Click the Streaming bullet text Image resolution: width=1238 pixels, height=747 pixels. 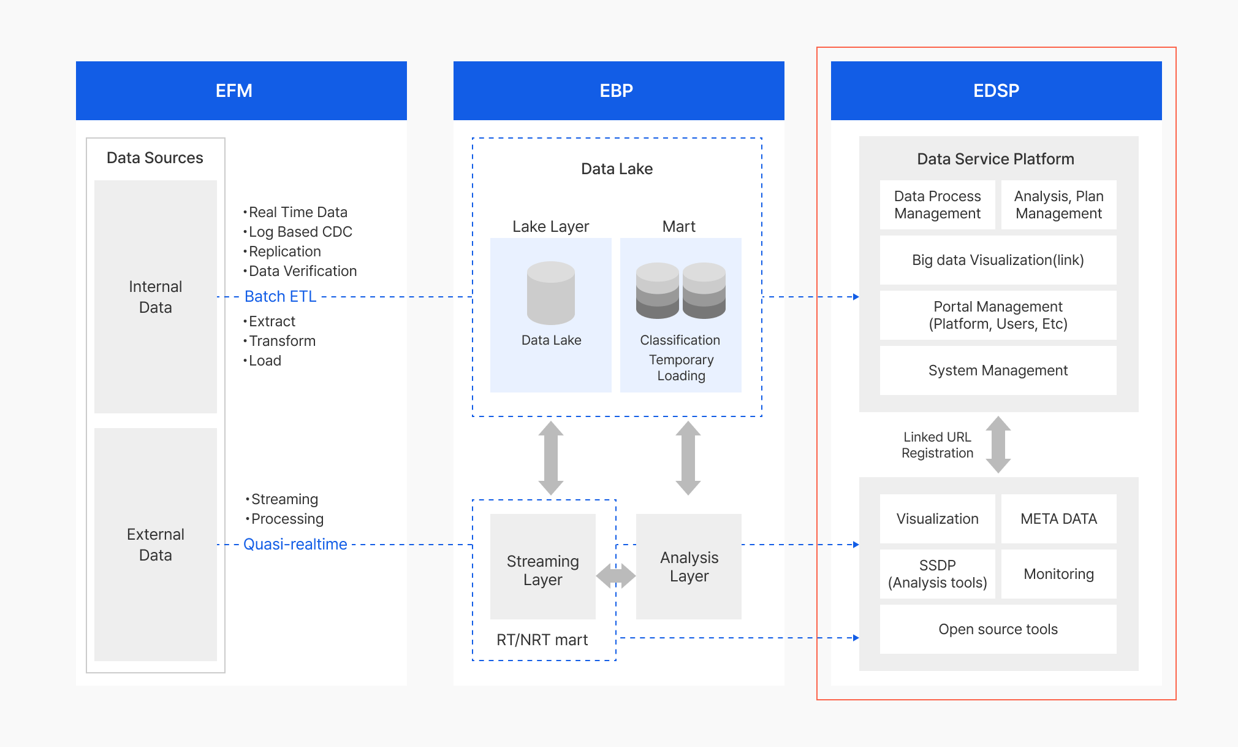point(282,499)
